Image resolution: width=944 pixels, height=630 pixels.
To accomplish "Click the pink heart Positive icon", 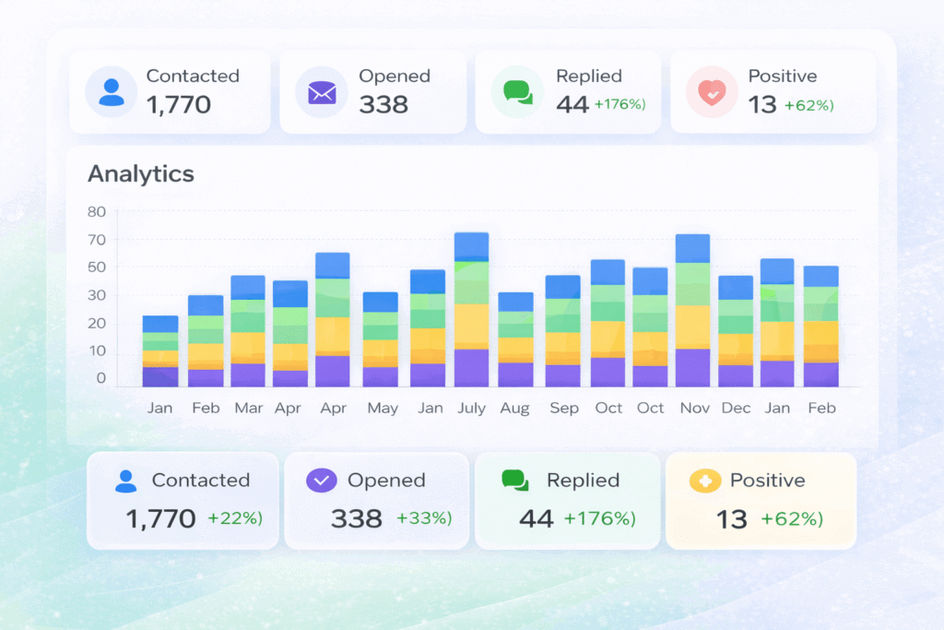I will coord(712,92).
